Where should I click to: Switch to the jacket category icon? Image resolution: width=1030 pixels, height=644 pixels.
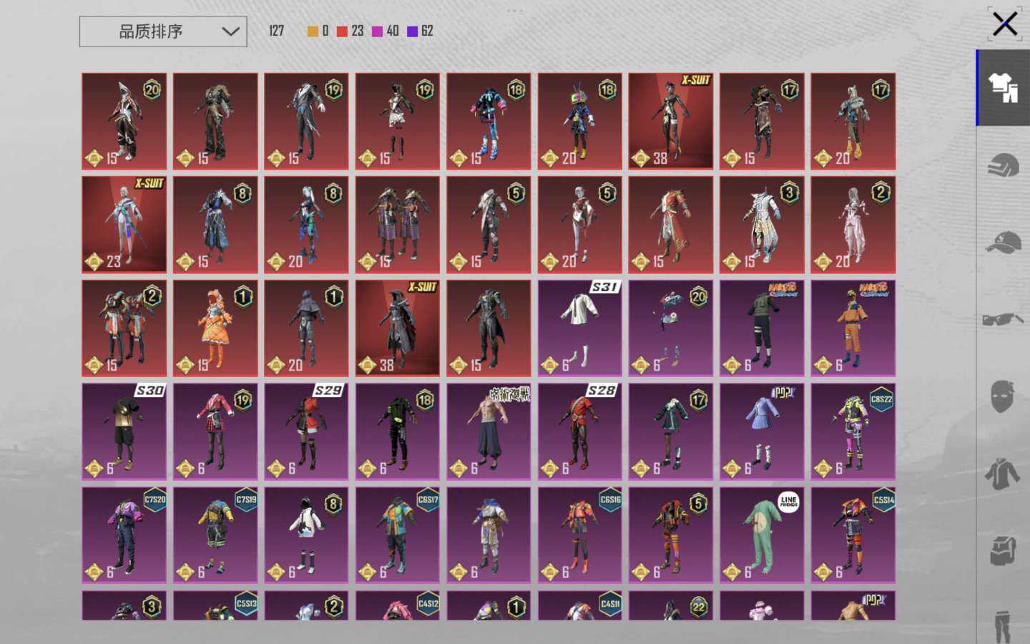pos(1004,474)
